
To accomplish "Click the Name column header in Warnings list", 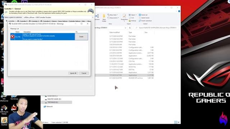I will tap(18, 32).
